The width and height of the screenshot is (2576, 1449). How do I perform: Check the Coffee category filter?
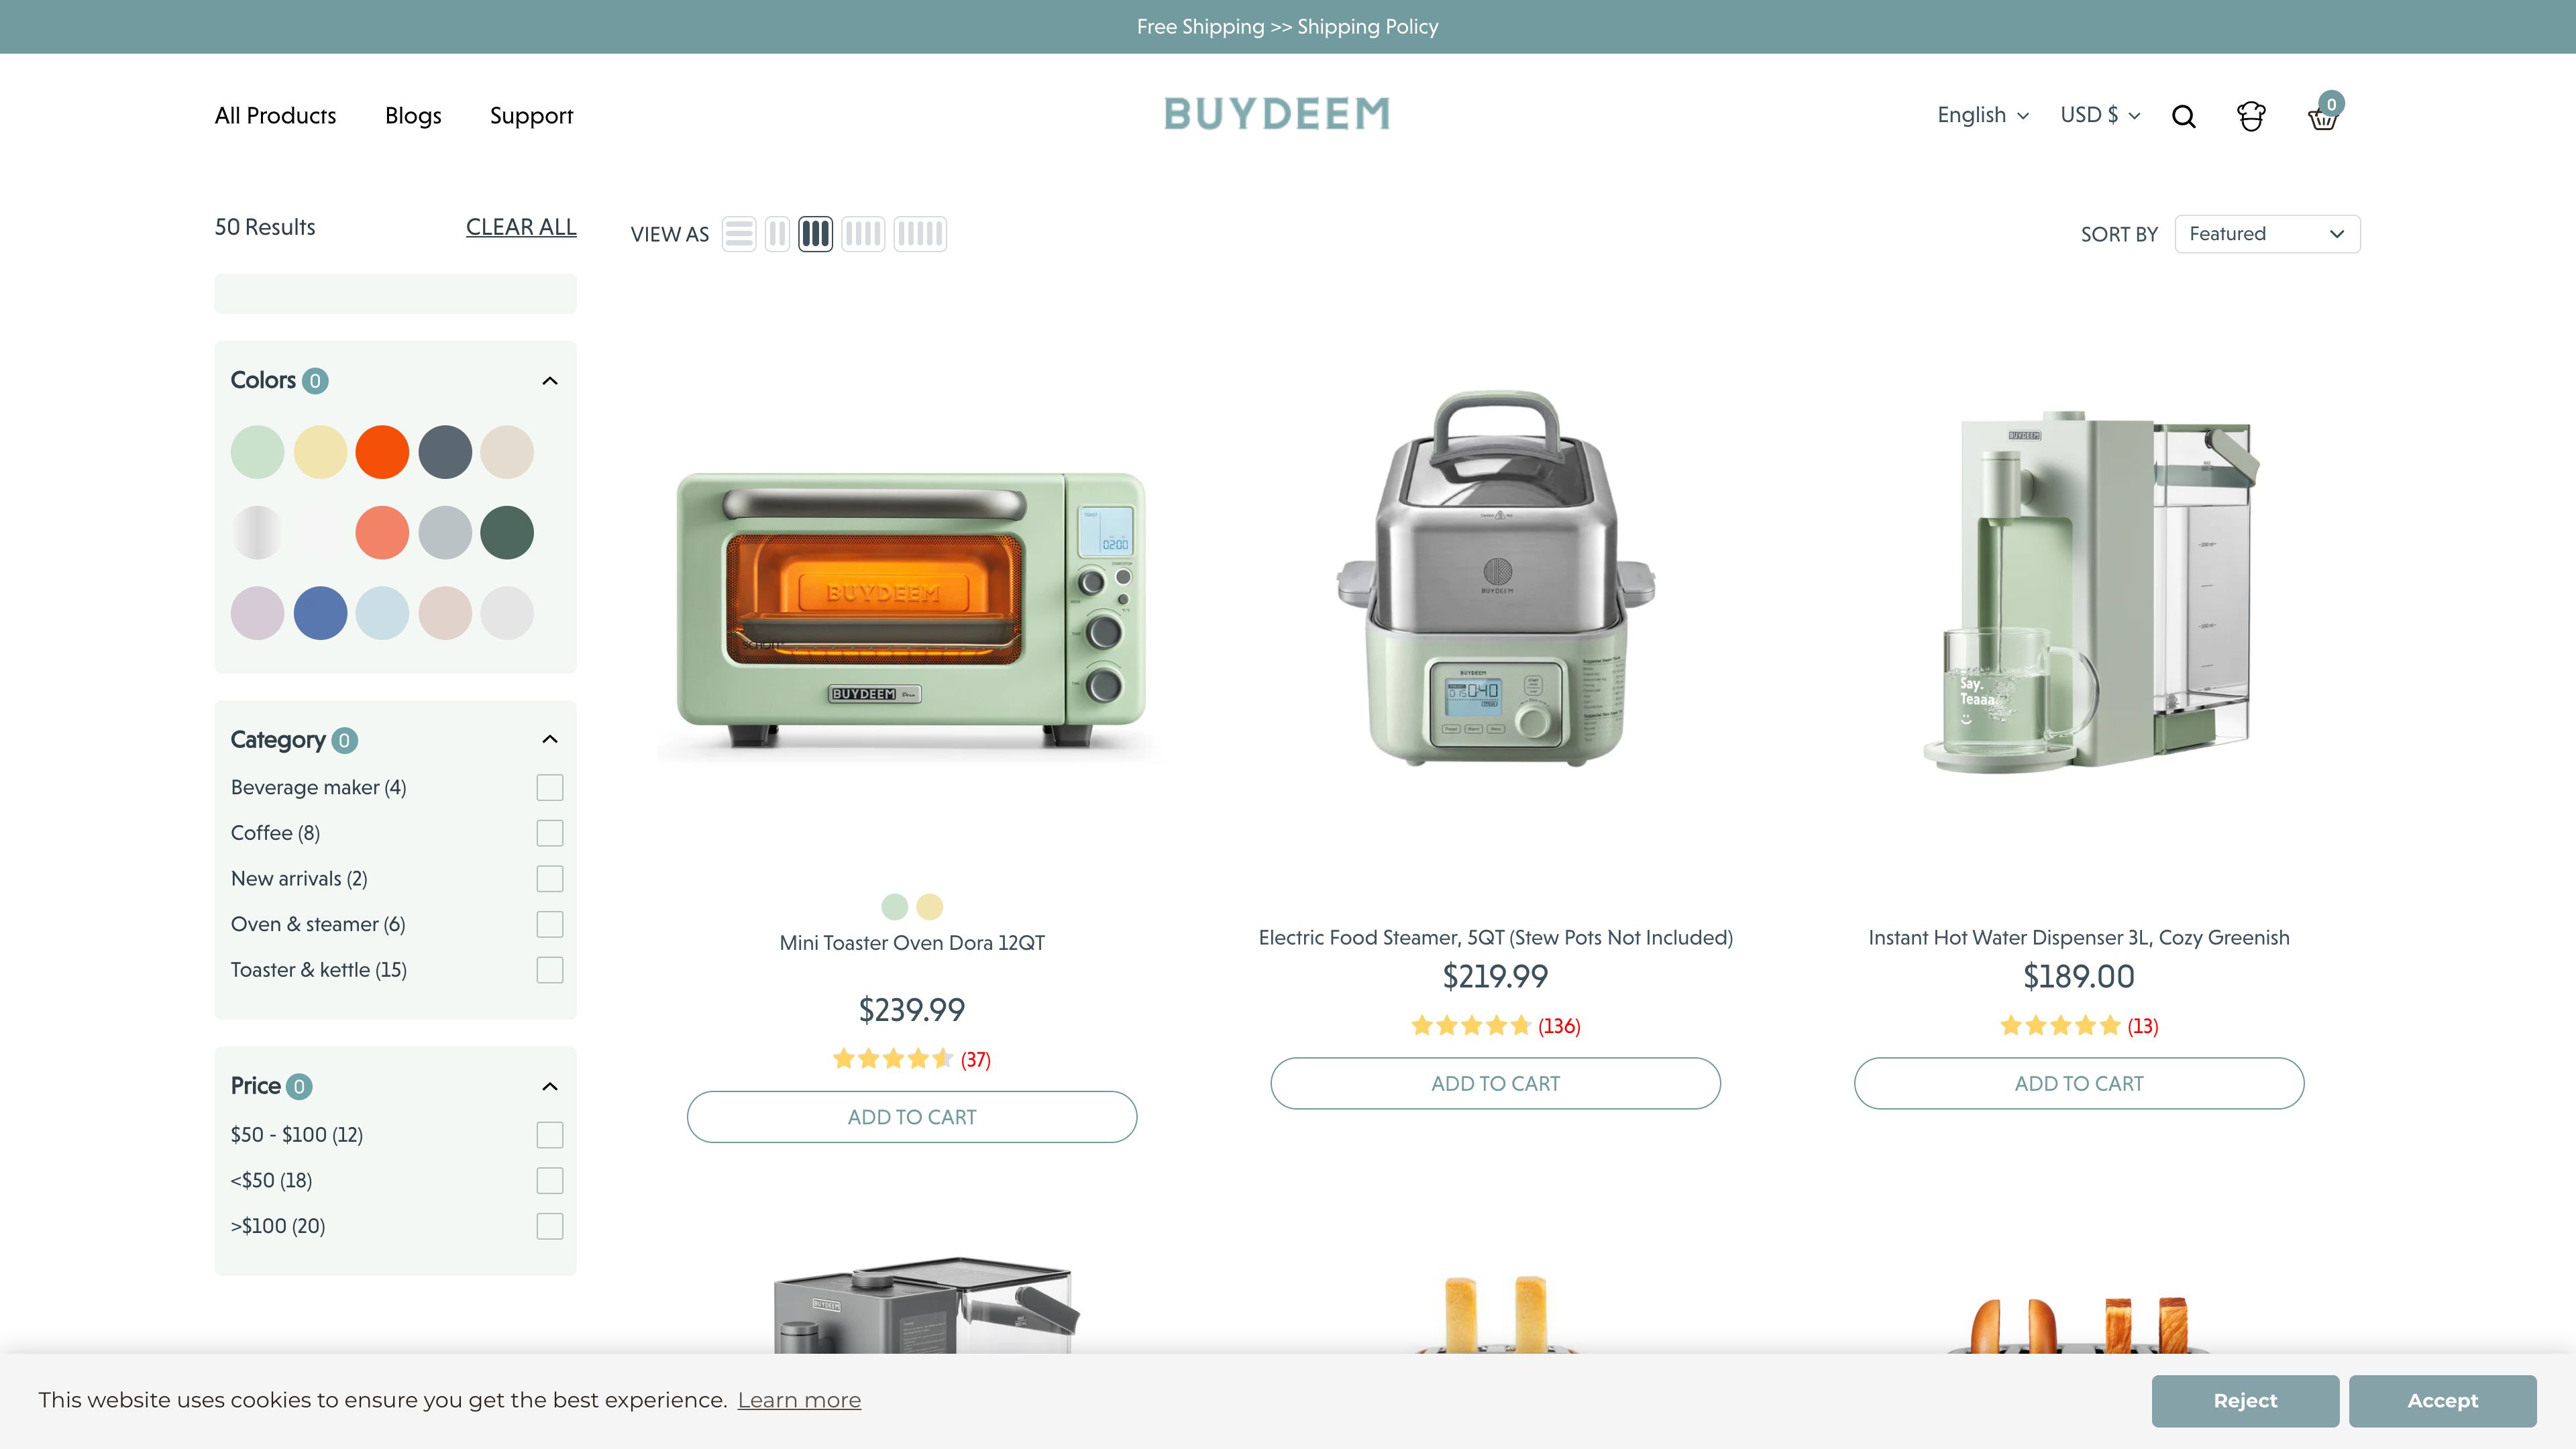549,832
